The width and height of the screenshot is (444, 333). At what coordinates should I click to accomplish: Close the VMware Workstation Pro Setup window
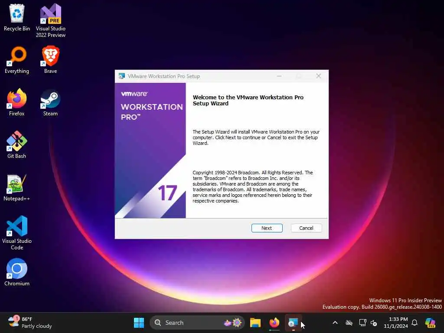pyautogui.click(x=319, y=76)
